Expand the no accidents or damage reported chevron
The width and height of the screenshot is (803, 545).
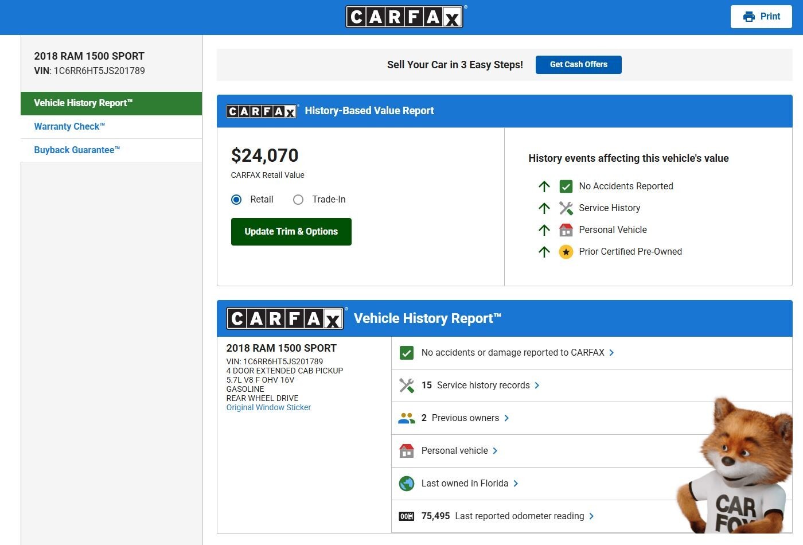pyautogui.click(x=611, y=353)
